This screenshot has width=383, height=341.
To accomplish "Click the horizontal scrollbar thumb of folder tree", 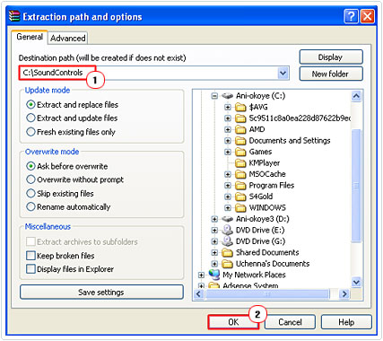I will 267,294.
